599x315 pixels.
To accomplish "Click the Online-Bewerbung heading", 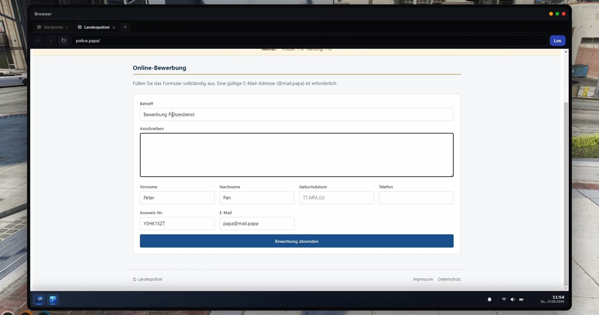I will point(160,68).
